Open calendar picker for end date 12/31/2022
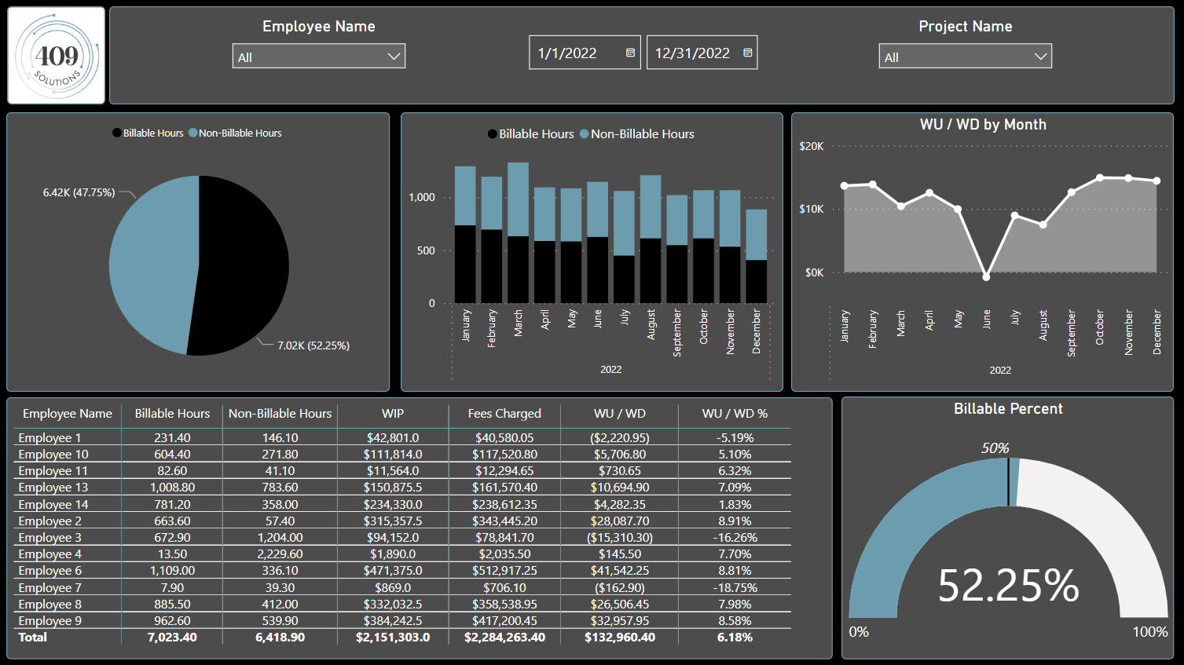 point(747,53)
